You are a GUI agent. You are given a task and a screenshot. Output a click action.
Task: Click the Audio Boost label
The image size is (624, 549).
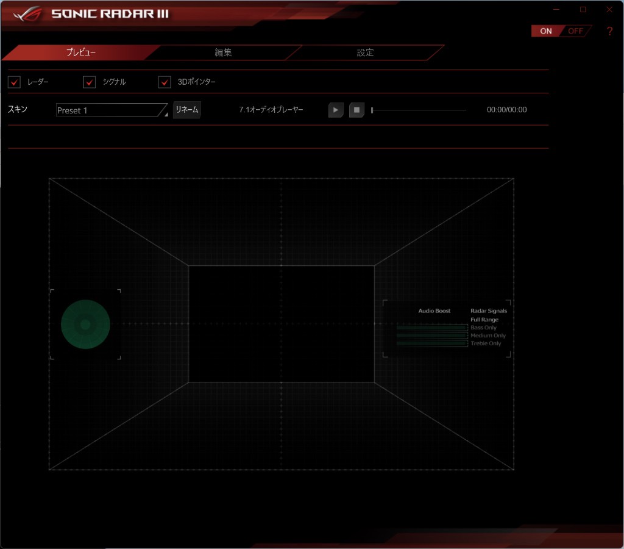pyautogui.click(x=434, y=310)
